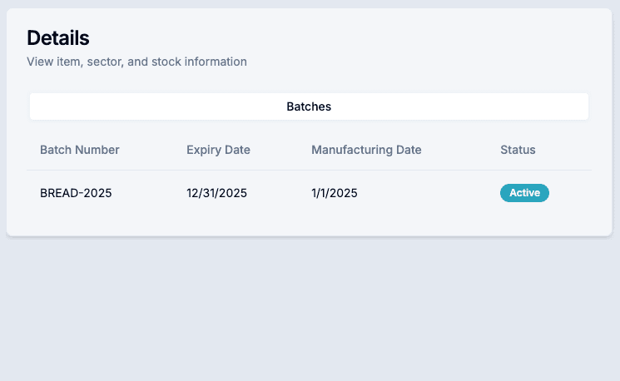Select the Batches tab
The width and height of the screenshot is (620, 381).
tap(309, 106)
